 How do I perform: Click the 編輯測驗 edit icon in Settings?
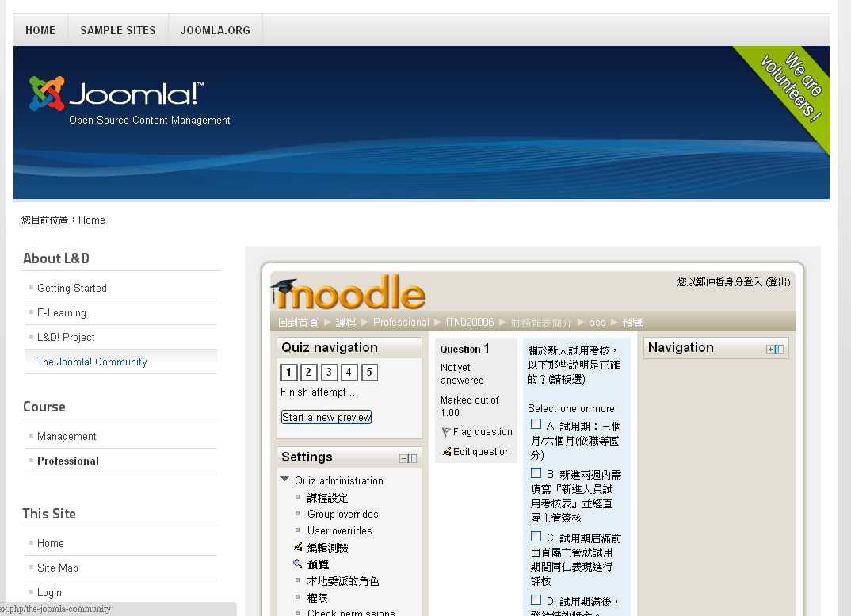tap(298, 547)
